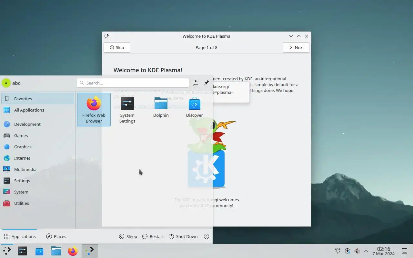Viewport: 413px width, 258px height.
Task: Browse the Games category
Action: point(38,135)
